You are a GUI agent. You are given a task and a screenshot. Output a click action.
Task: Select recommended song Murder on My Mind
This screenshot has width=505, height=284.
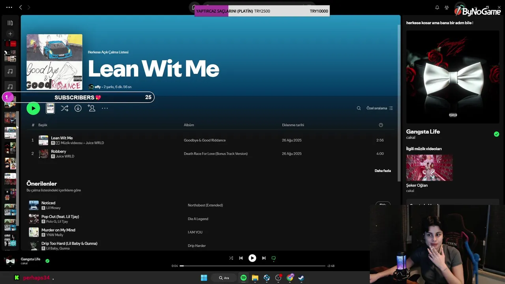coord(58,230)
